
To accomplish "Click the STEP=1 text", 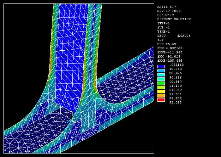I will (x=164, y=23).
